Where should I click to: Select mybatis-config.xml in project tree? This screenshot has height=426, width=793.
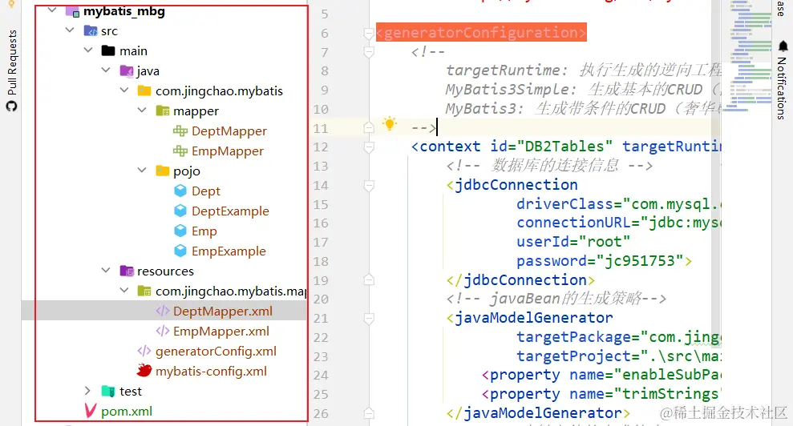211,371
